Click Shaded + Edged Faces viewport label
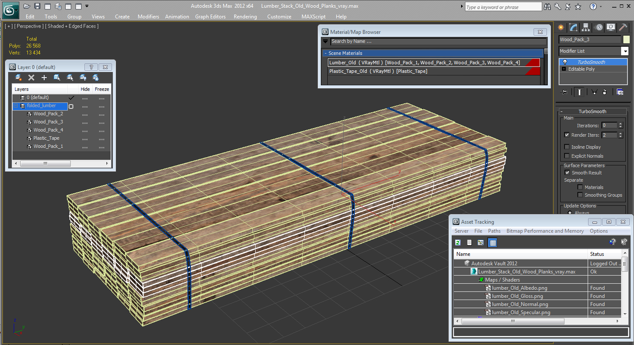 coord(72,26)
